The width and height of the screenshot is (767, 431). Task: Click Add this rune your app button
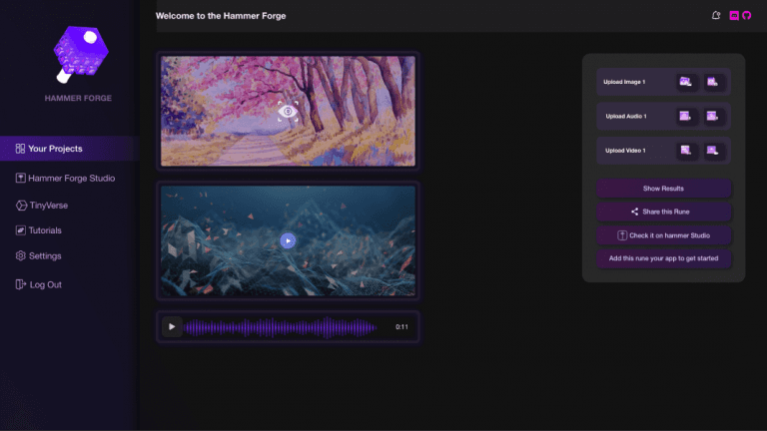[663, 258]
